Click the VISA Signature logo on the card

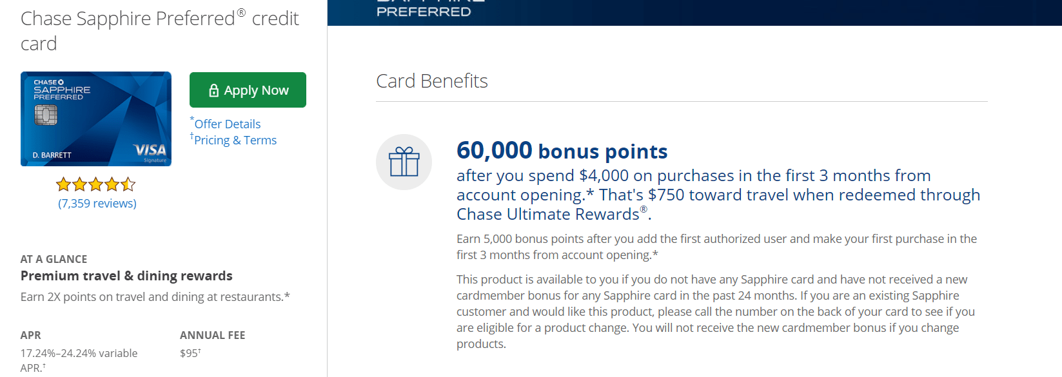(x=150, y=151)
